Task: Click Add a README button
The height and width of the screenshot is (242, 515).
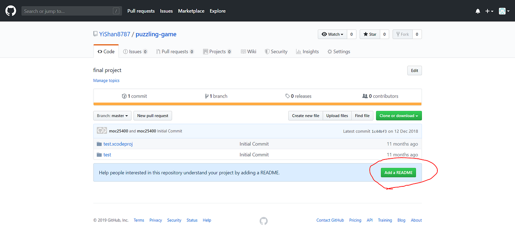Action: [x=398, y=173]
